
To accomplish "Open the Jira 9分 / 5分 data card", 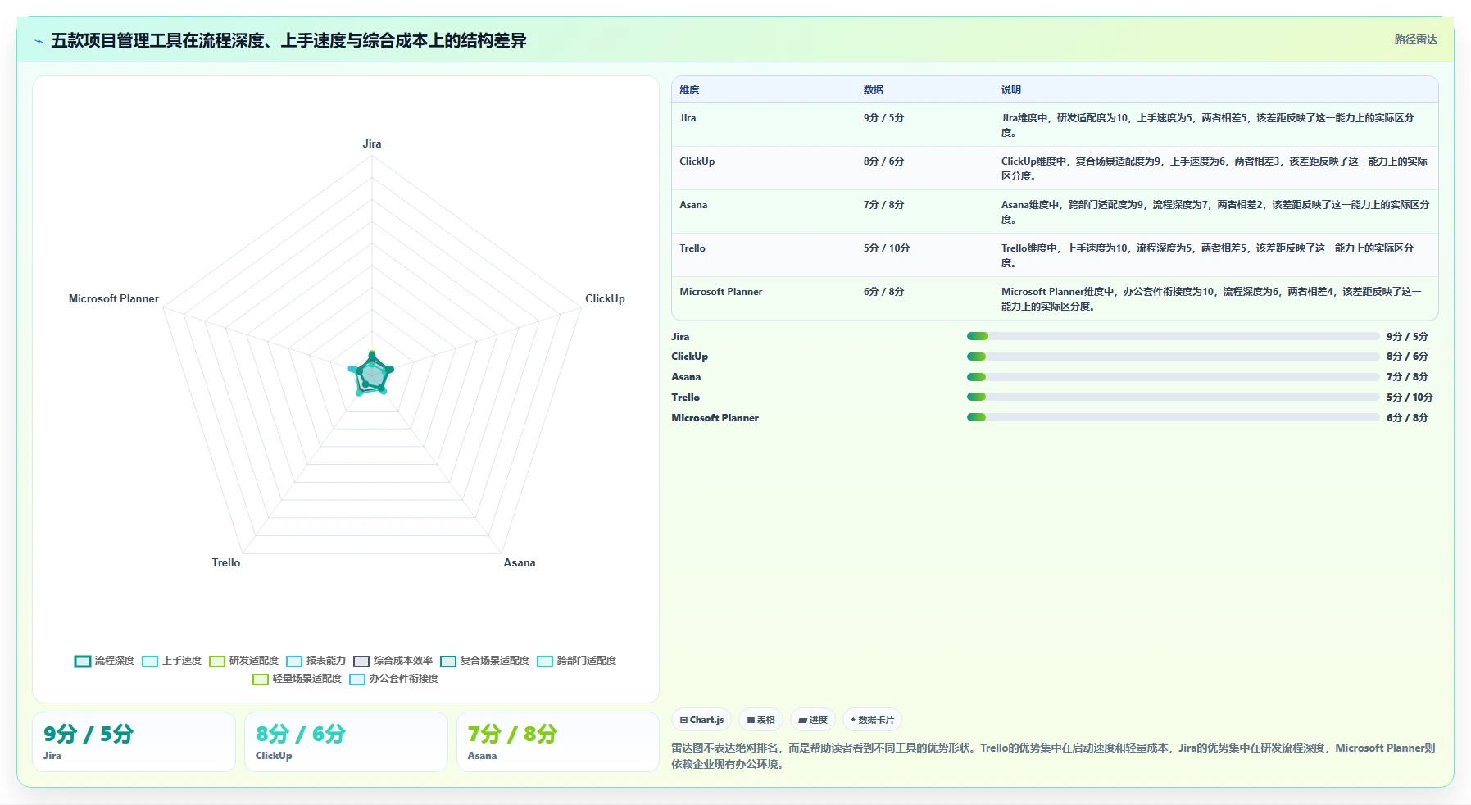I will 134,742.
